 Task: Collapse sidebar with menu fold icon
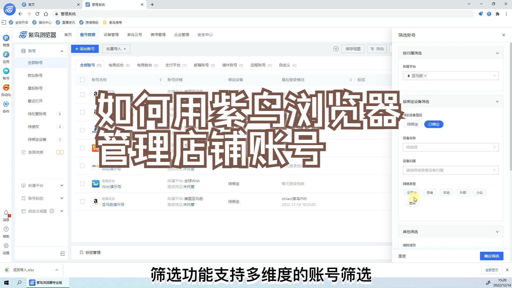tap(63, 254)
